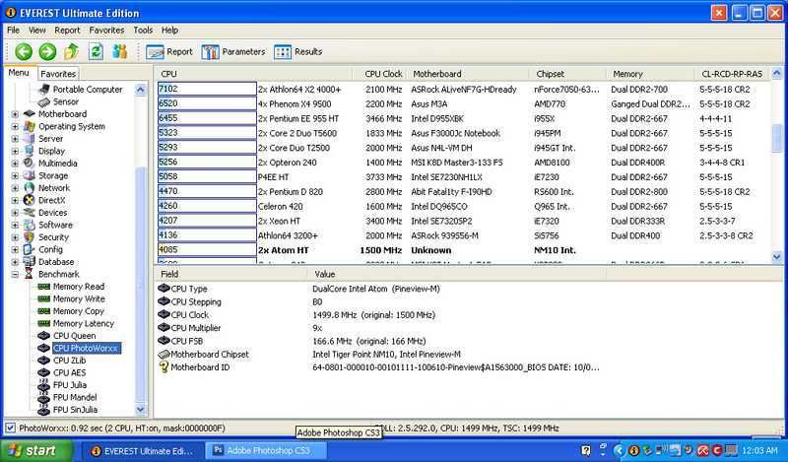The width and height of the screenshot is (788, 462).
Task: Click the Refresh toolbar icon
Action: click(96, 51)
